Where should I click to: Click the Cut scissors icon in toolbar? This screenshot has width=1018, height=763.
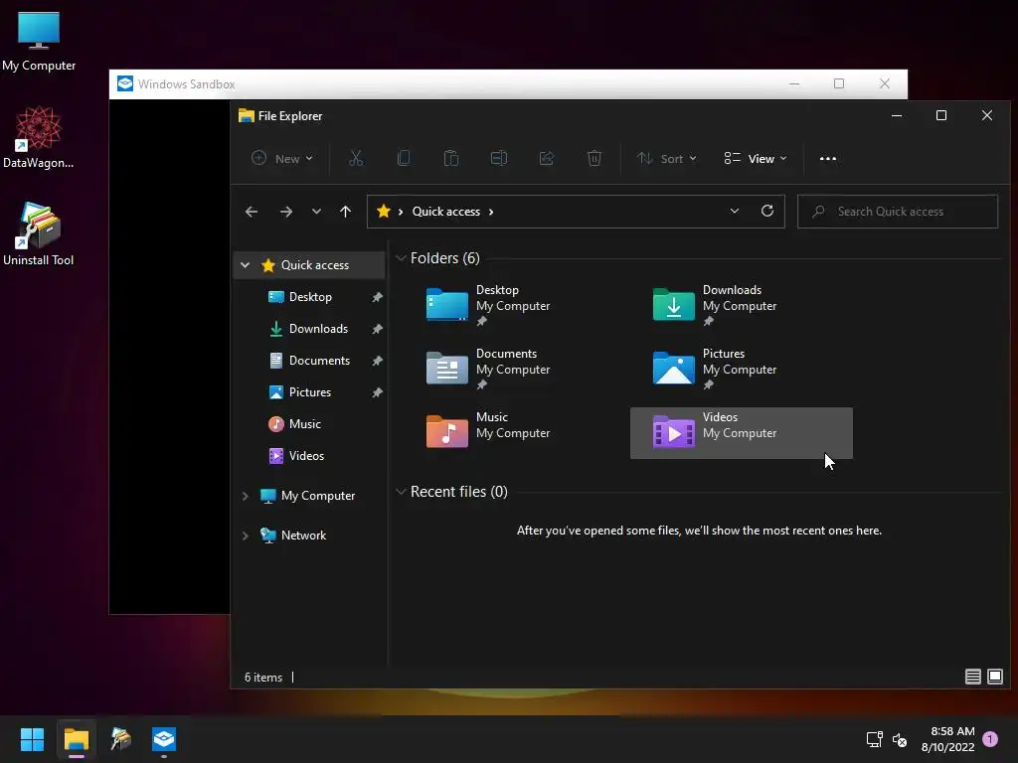pos(356,158)
